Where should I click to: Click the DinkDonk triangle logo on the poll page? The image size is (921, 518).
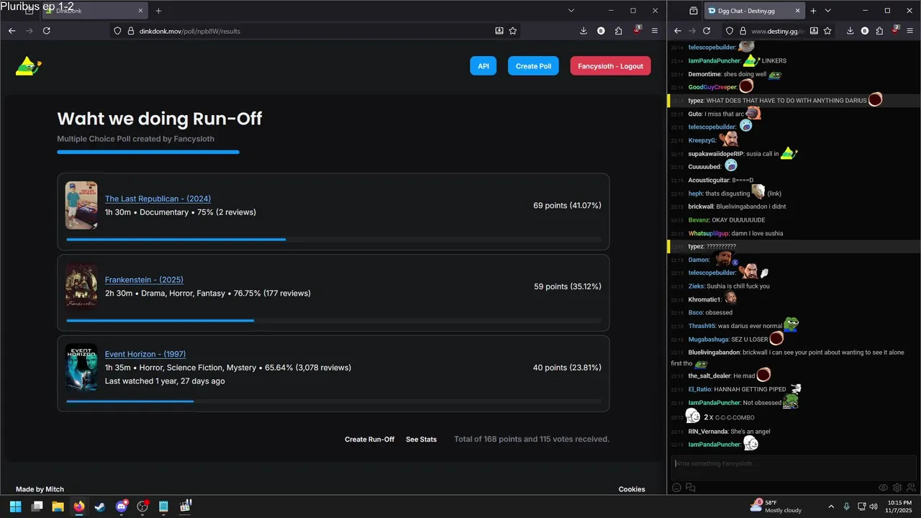pos(29,66)
